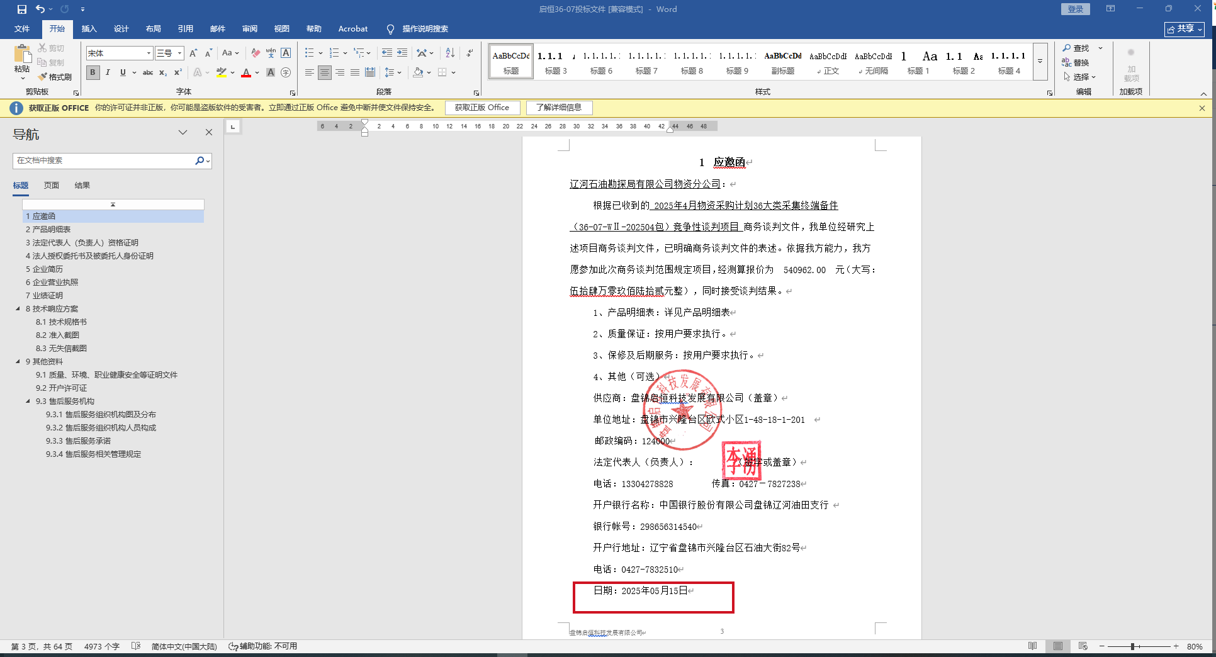Apply the 标题 1 style from gallery
This screenshot has height=657, width=1216.
(x=918, y=62)
